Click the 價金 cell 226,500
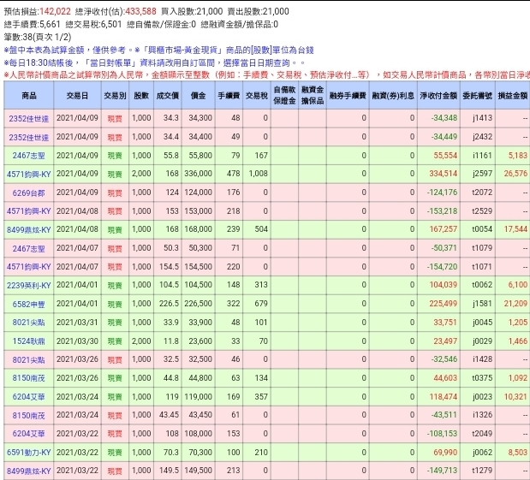Viewport: 530px width, 480px height. click(x=198, y=304)
